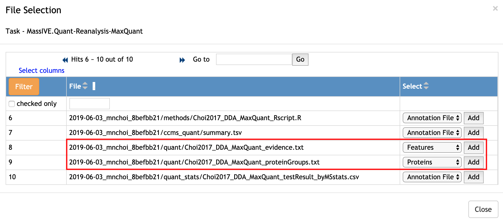Add the MaxQuant_Rscript.R file
503x221 pixels.
tap(473, 118)
